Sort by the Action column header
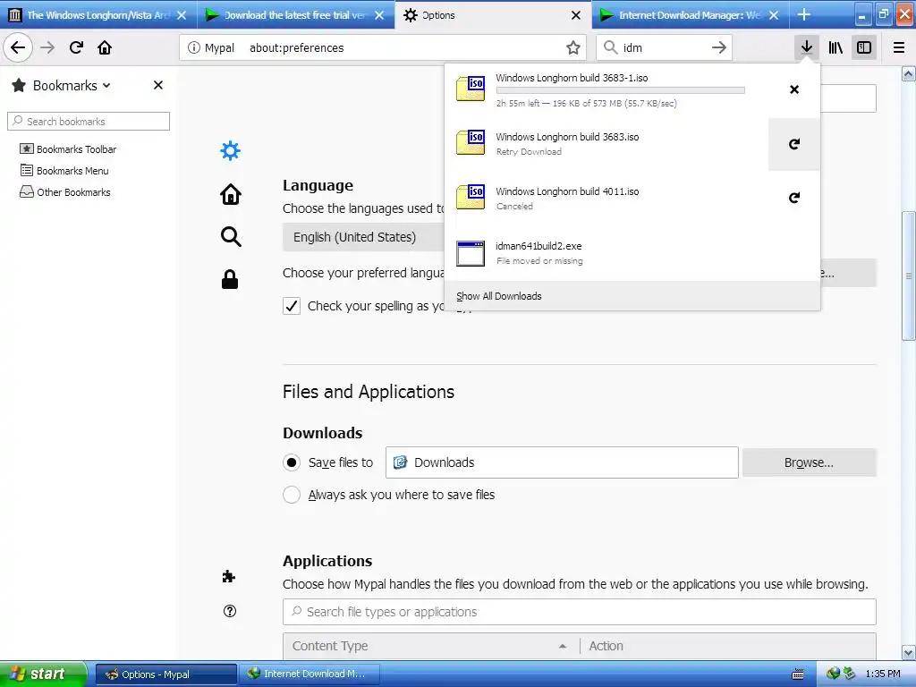Screen dimensions: 916x687 [x=728, y=646]
